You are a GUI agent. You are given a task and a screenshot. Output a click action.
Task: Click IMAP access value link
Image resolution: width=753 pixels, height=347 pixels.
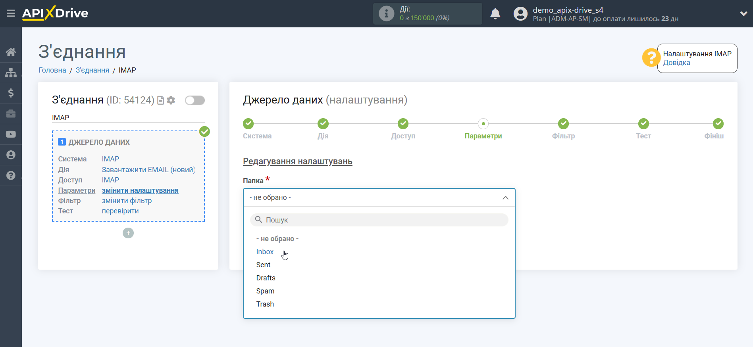coord(110,180)
